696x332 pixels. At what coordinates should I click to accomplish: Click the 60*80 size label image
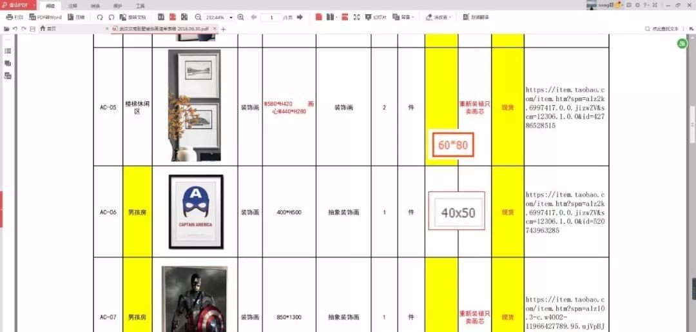tap(453, 144)
